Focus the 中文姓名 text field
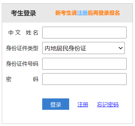Image resolution: width=135 pixels, height=126 pixels. tap(84, 32)
